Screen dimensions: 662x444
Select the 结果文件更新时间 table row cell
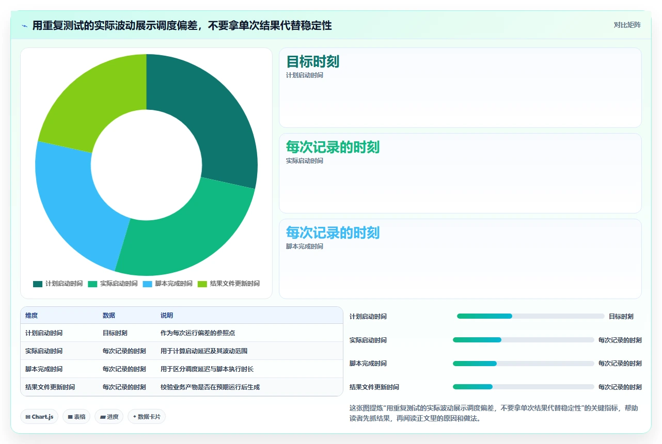(x=50, y=387)
